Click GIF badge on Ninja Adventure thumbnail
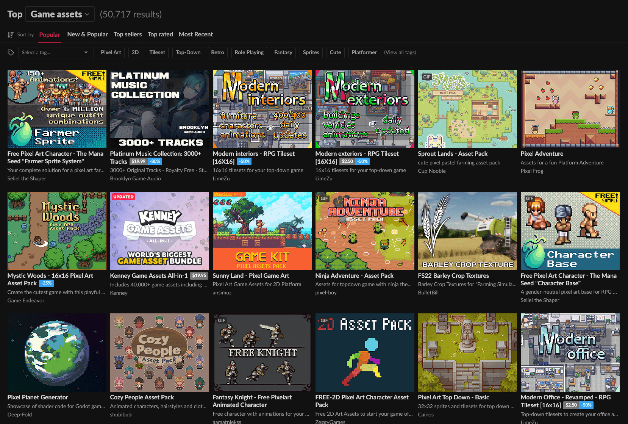 click(x=324, y=198)
